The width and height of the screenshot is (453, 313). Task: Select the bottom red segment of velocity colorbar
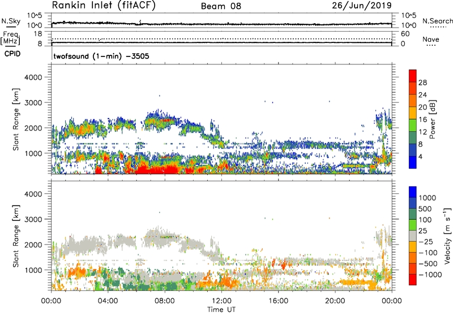click(x=413, y=280)
